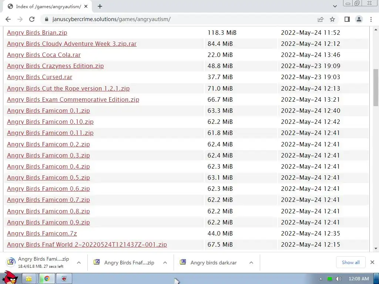Image resolution: width=379 pixels, height=284 pixels.
Task: Download Angry Birds Brian.zip
Action: point(37,33)
